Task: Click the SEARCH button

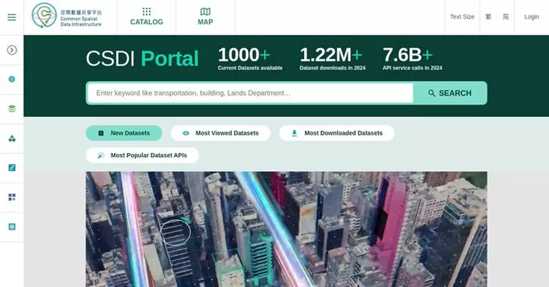Action: (x=450, y=93)
